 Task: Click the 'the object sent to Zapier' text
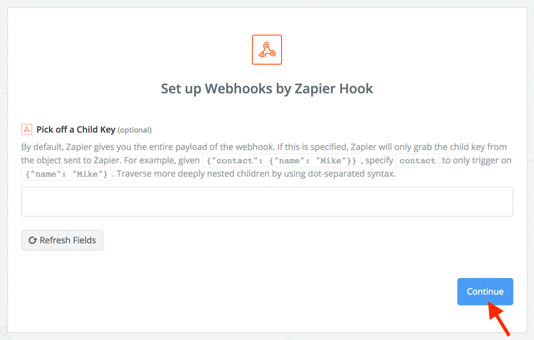pyautogui.click(x=71, y=161)
